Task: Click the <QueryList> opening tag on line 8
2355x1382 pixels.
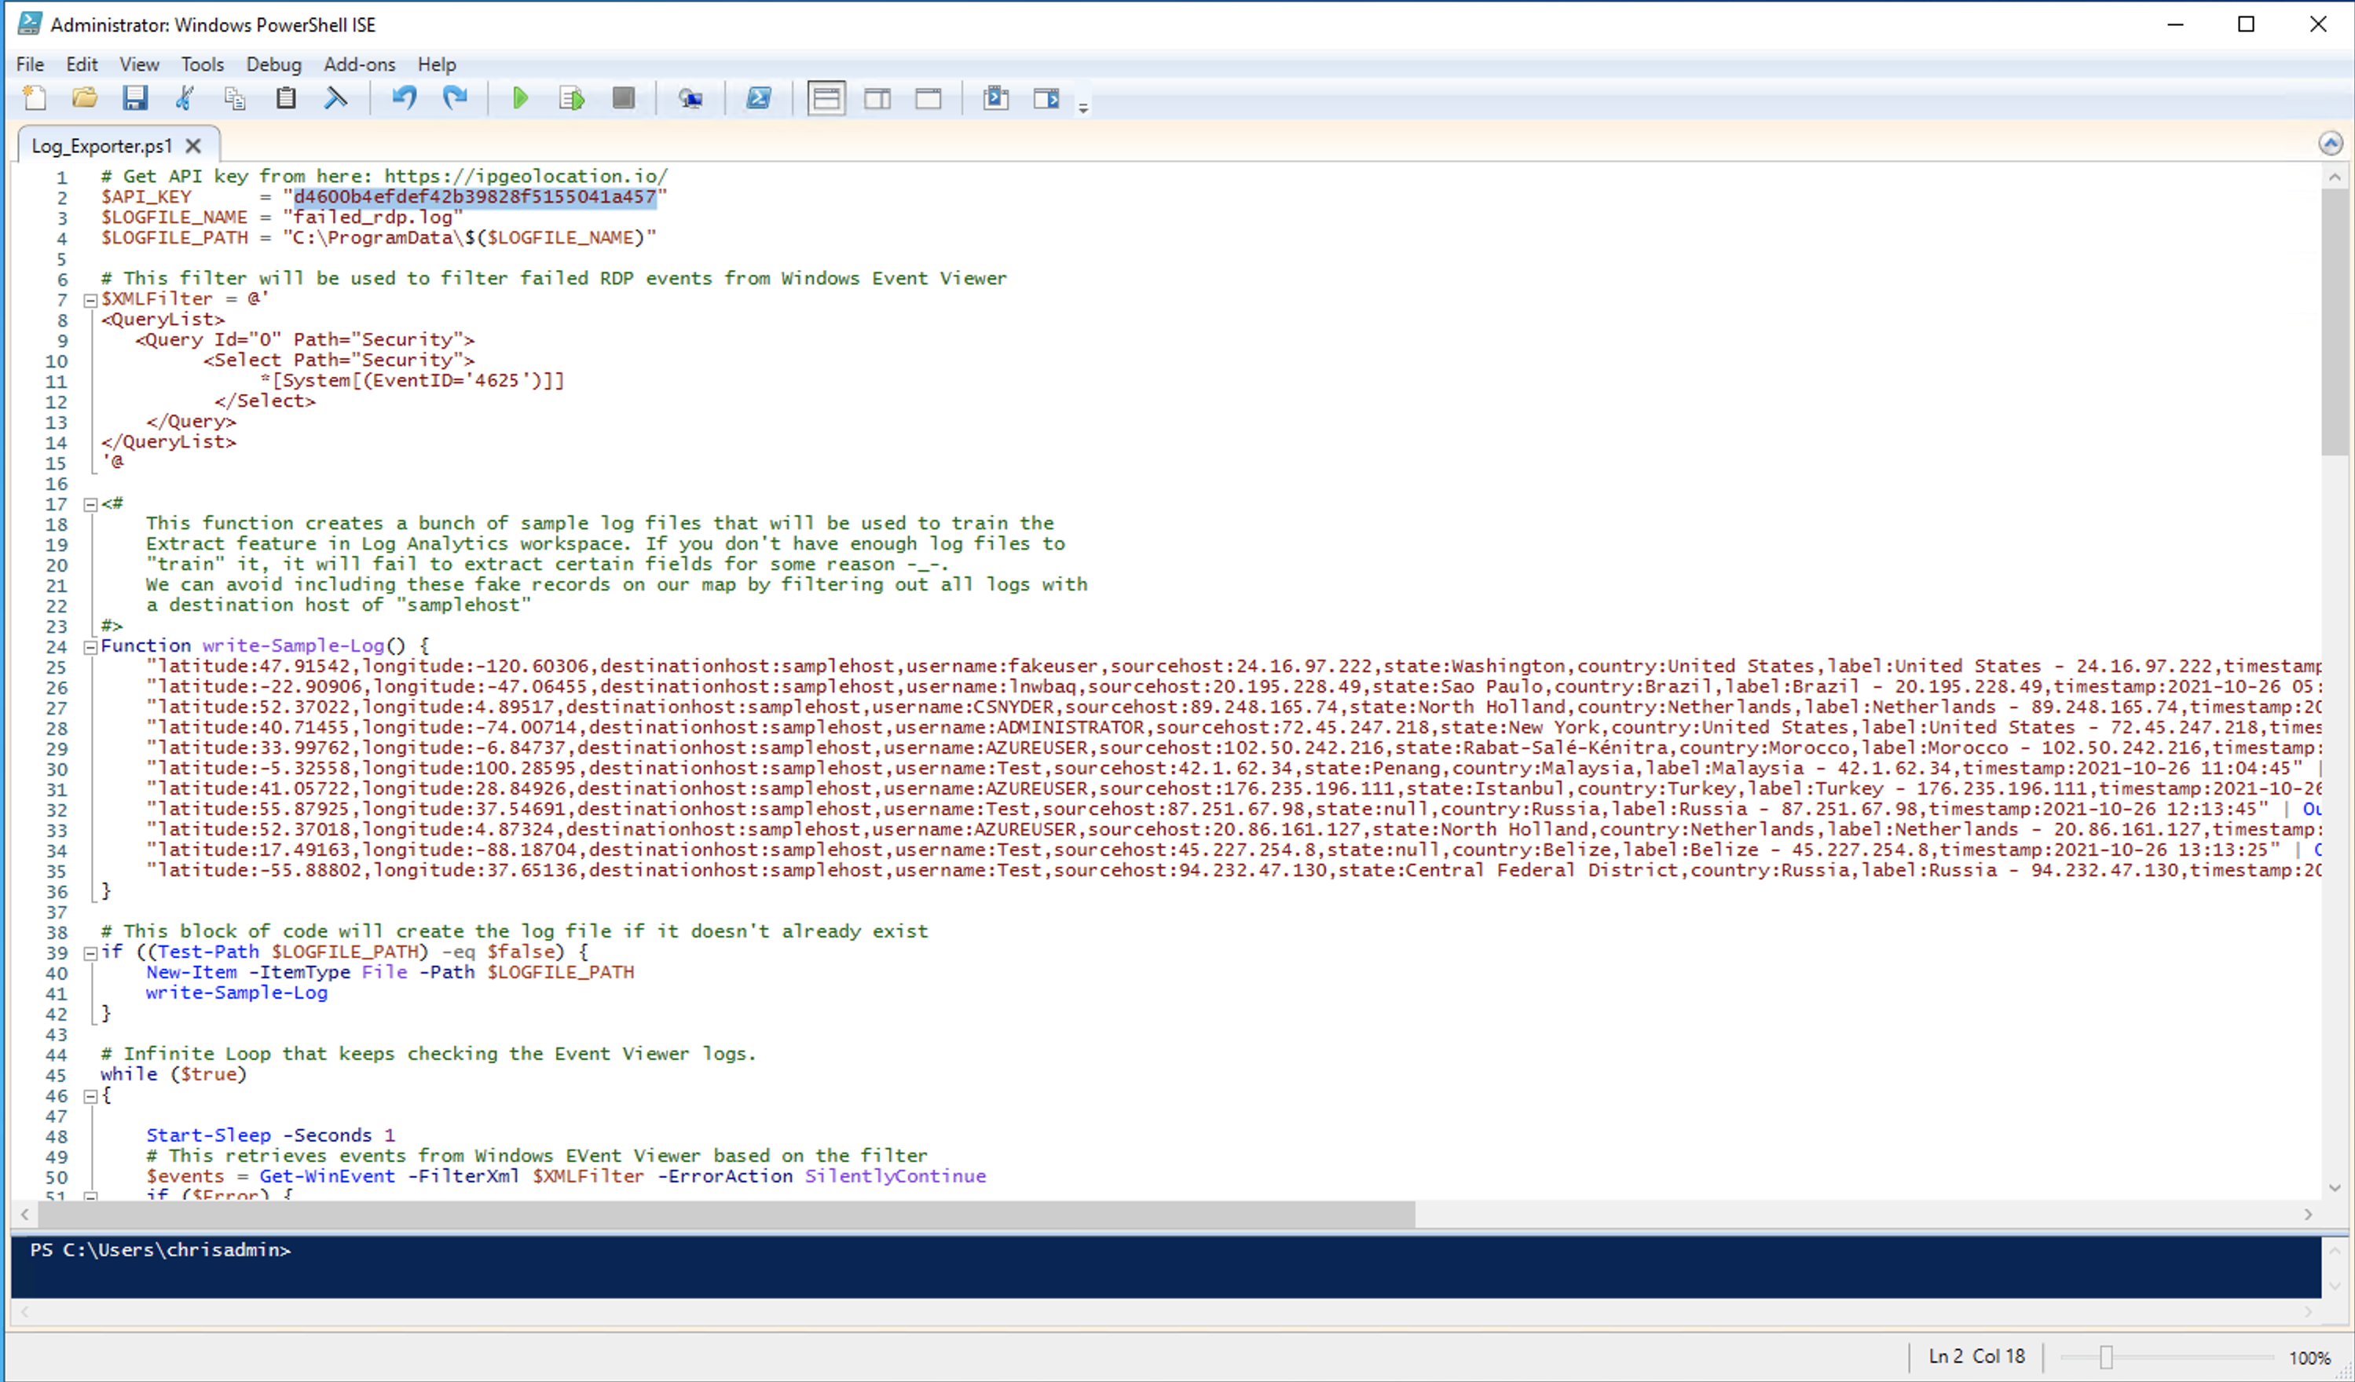Action: tap(163, 320)
